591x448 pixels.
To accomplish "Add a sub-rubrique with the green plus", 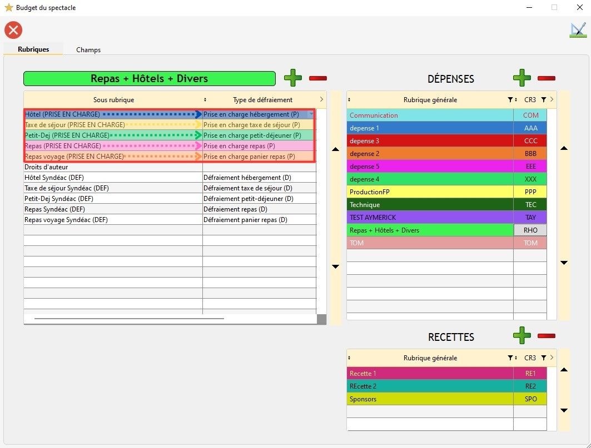I will click(293, 78).
